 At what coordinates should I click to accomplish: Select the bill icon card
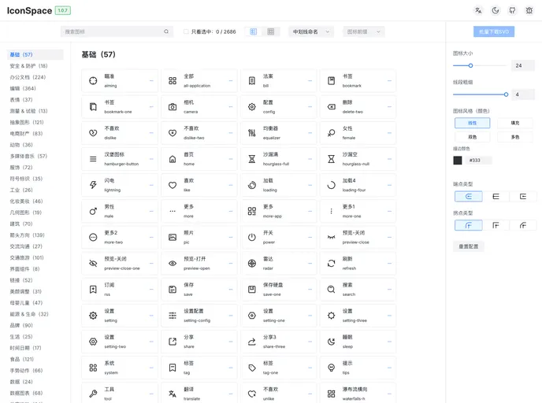coord(279,80)
